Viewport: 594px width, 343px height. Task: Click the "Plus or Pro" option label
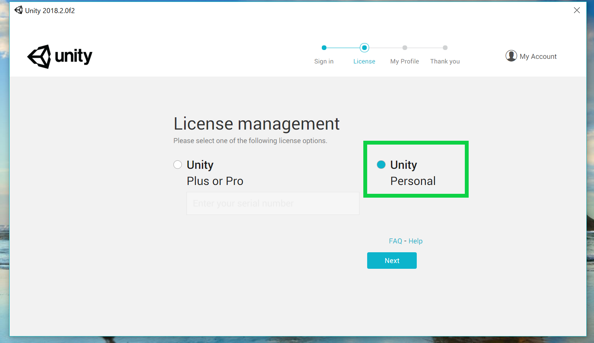215,181
